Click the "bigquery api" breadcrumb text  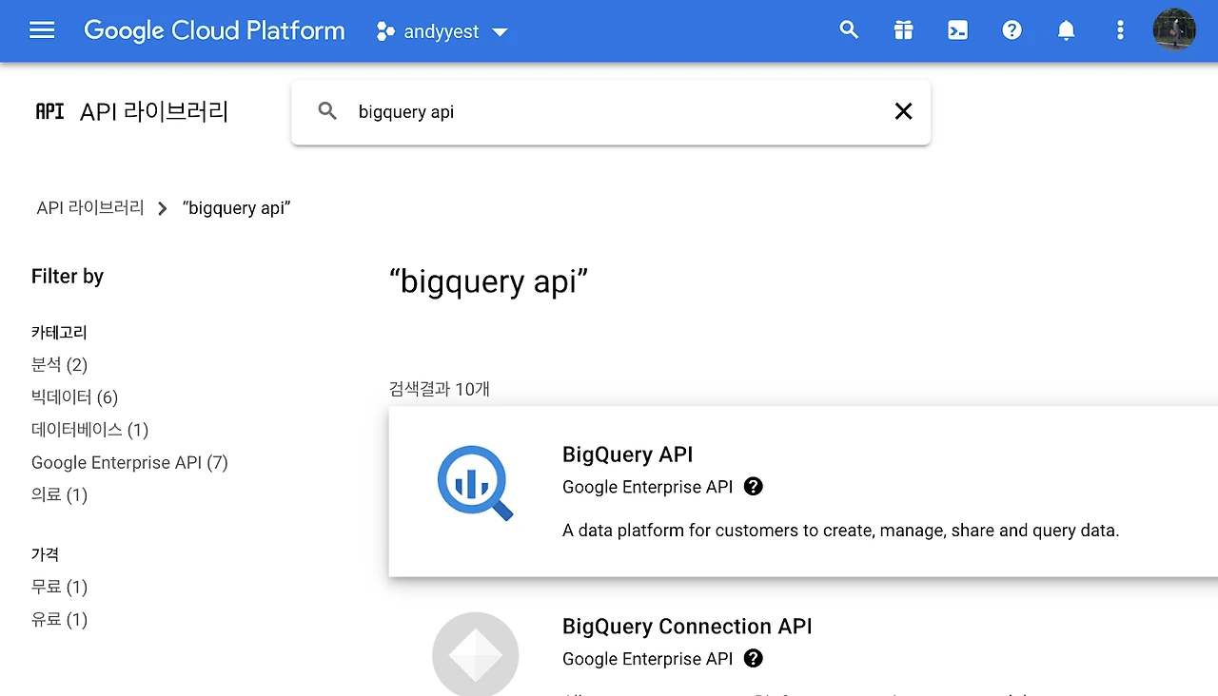(x=236, y=208)
